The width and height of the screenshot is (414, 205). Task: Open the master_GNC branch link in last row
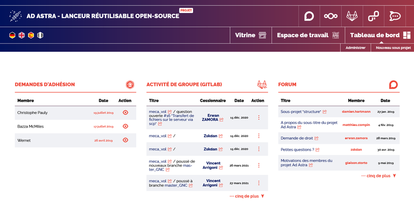coord(176,185)
